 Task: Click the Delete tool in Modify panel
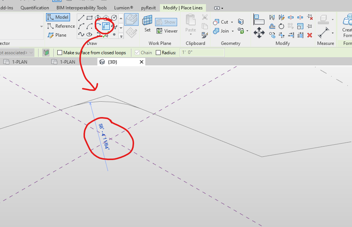pyautogui.click(x=310, y=35)
